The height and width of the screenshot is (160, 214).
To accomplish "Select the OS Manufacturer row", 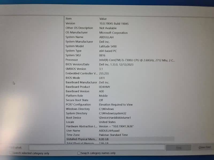I will click(x=77, y=33).
